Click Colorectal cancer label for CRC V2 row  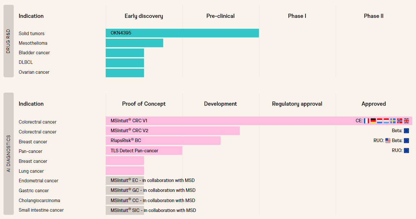[38, 132]
